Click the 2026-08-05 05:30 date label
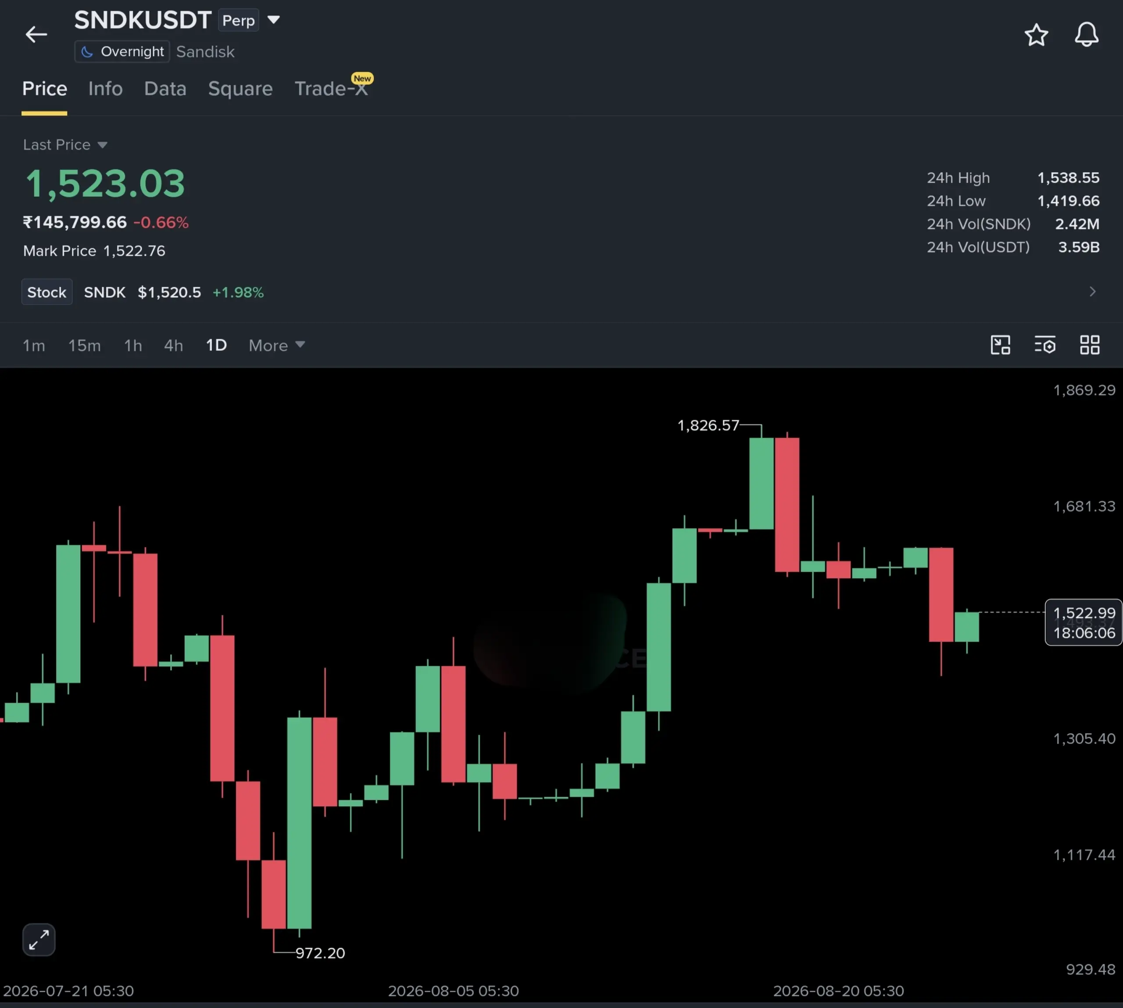 453,991
